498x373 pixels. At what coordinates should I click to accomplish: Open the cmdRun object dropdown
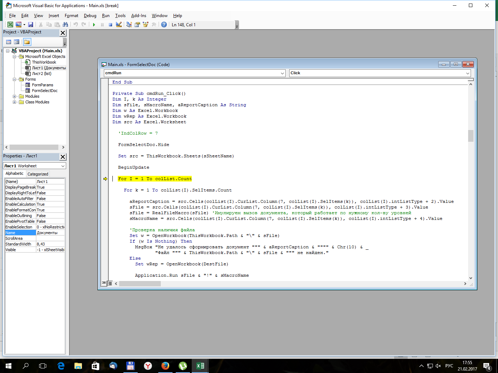point(282,73)
